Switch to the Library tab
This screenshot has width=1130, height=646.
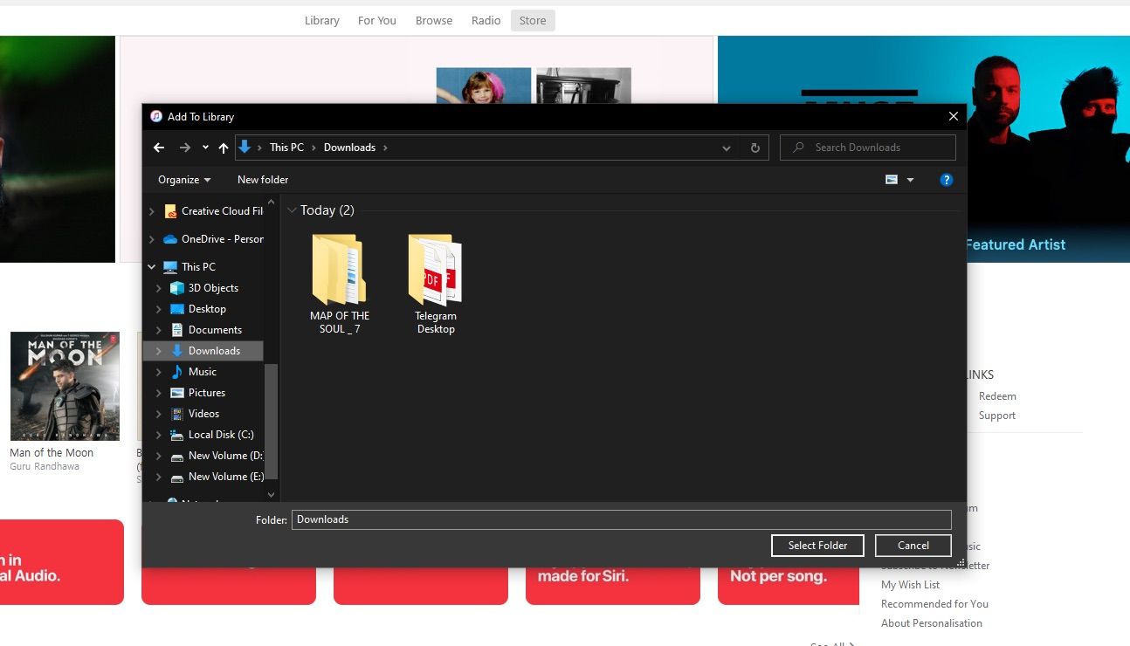click(x=321, y=20)
